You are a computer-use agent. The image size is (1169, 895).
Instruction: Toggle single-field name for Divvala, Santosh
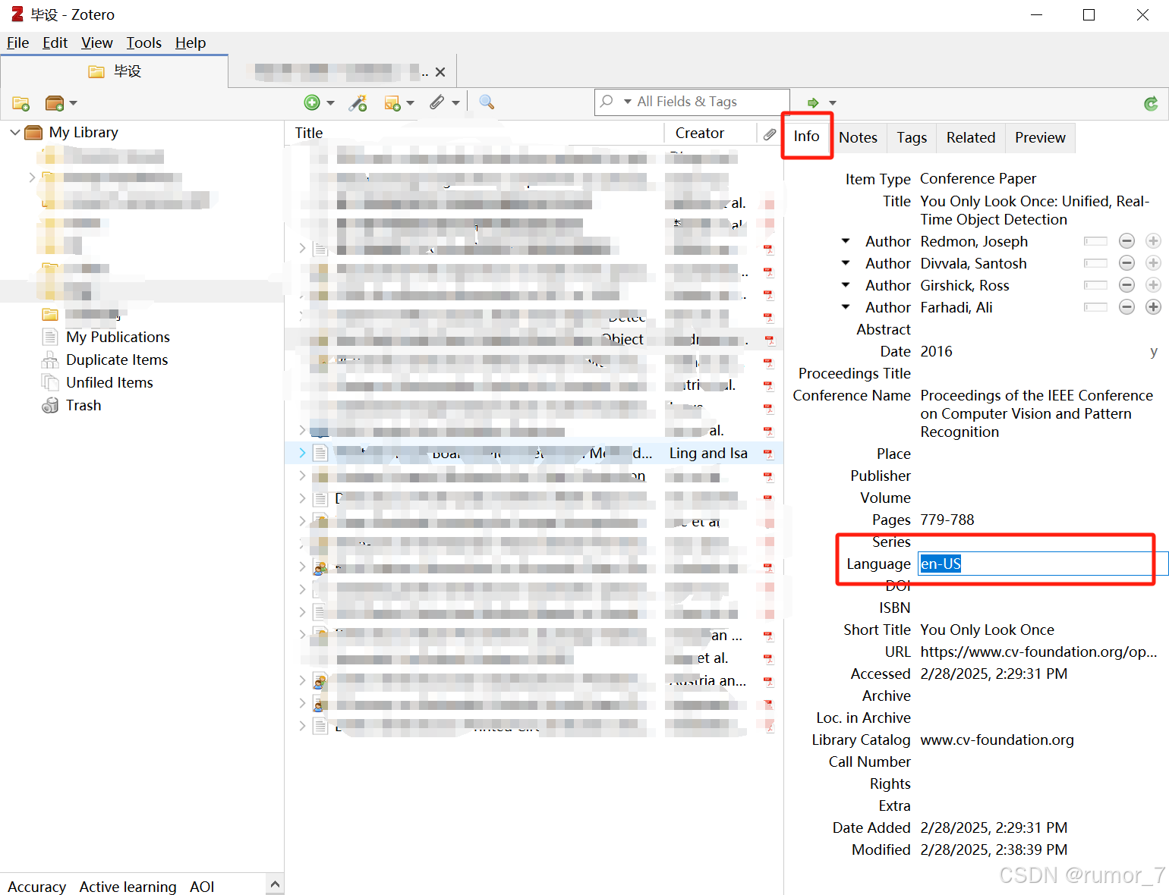pos(1095,263)
